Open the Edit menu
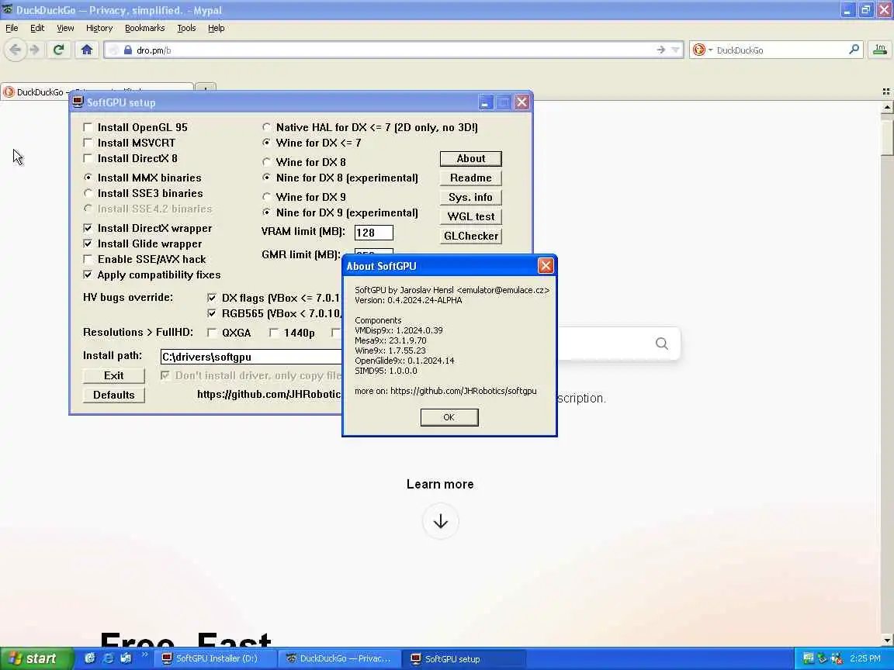894x670 pixels. 37,28
